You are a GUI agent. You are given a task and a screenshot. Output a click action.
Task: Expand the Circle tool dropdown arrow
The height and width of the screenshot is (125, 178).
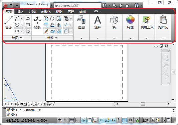(x=22, y=25)
